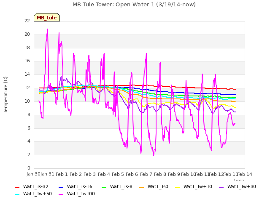This screenshot has width=270, height=202.
Task: Click the Feb 2 x-axis tick label
Action: (76, 174)
